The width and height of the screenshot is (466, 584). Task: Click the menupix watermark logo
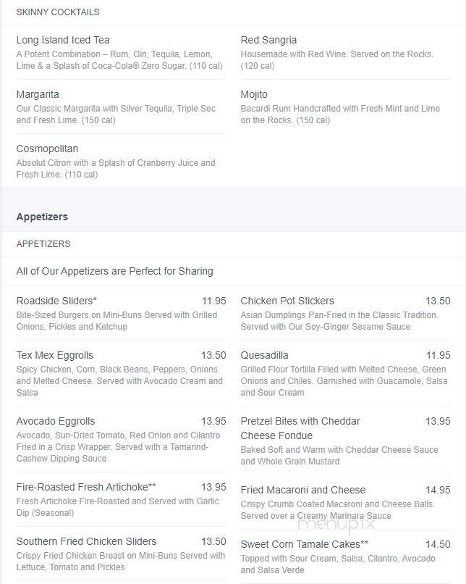336,524
